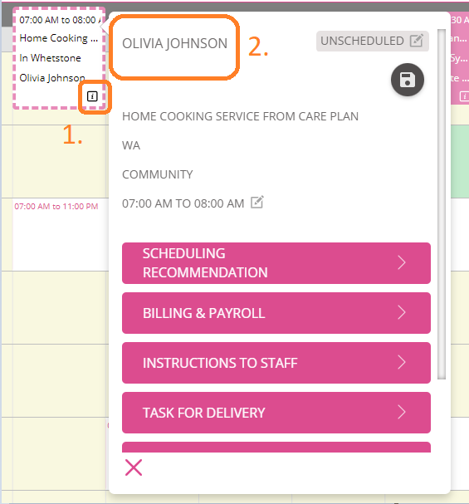
Task: Select the Home Cooking shift card in Whetstone
Action: (59, 58)
